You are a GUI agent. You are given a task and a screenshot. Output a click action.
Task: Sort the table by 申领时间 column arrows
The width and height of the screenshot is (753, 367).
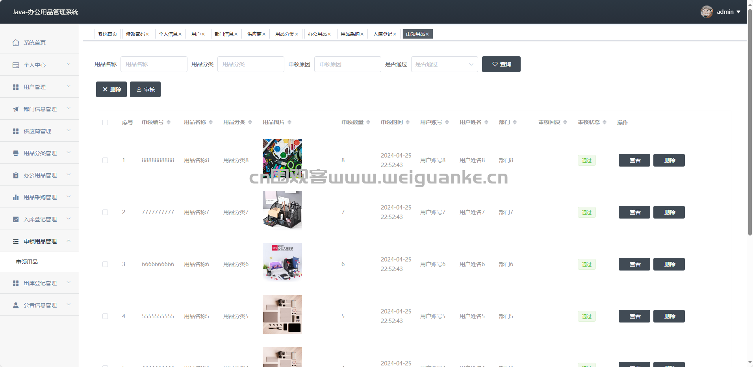[408, 122]
